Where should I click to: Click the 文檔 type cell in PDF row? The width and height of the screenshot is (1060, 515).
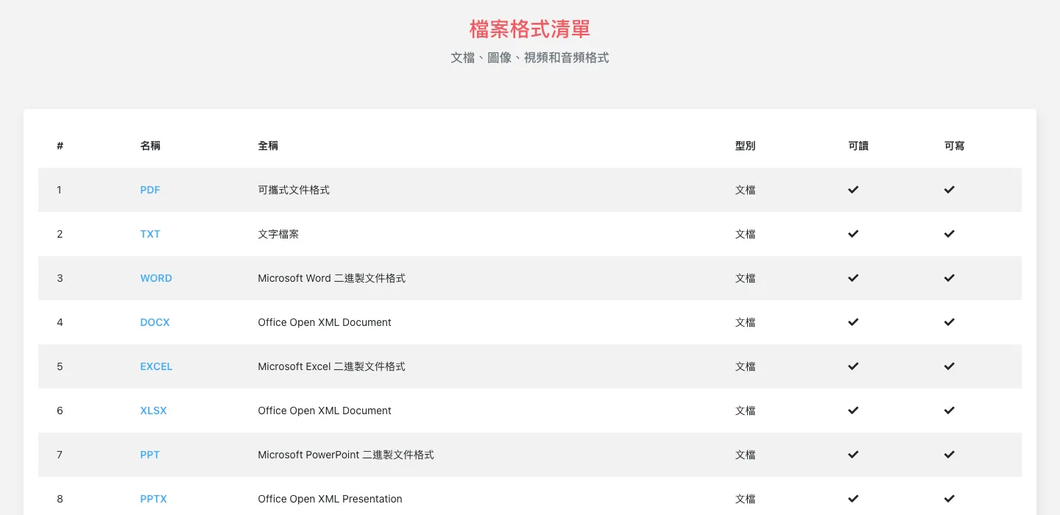pos(745,190)
